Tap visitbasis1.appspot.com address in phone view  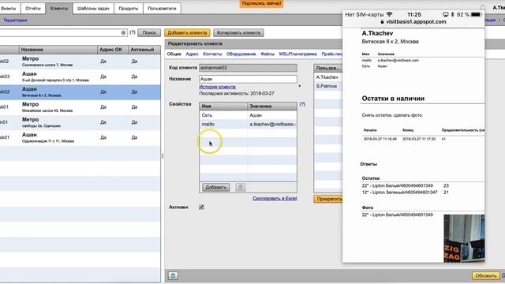pos(416,22)
